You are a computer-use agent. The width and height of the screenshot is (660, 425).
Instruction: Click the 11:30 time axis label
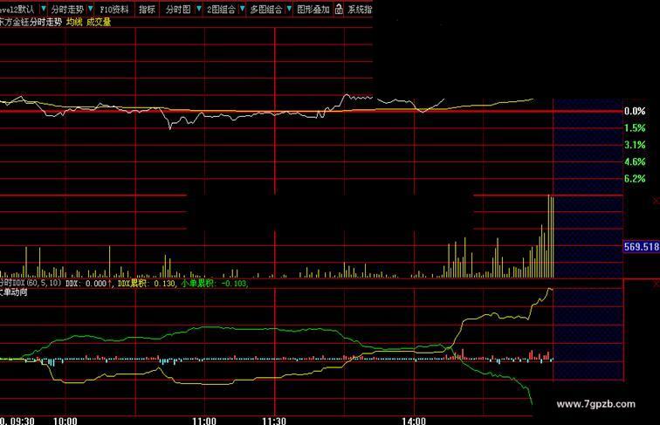[274, 421]
